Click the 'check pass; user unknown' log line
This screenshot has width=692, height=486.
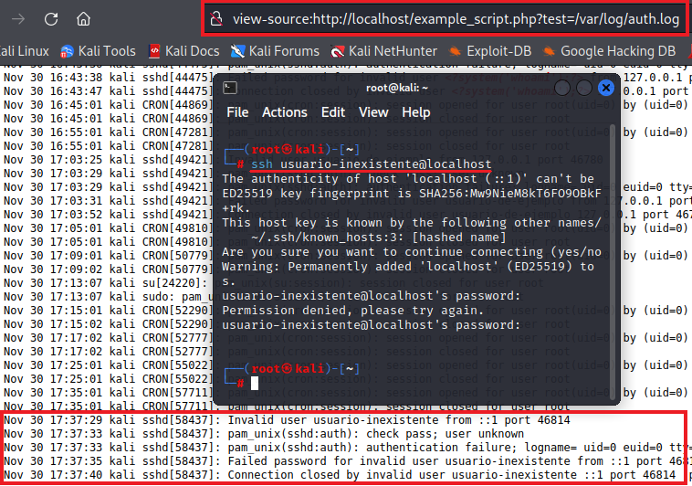tap(264, 433)
